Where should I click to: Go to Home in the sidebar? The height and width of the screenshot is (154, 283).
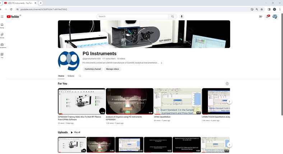coord(2,26)
